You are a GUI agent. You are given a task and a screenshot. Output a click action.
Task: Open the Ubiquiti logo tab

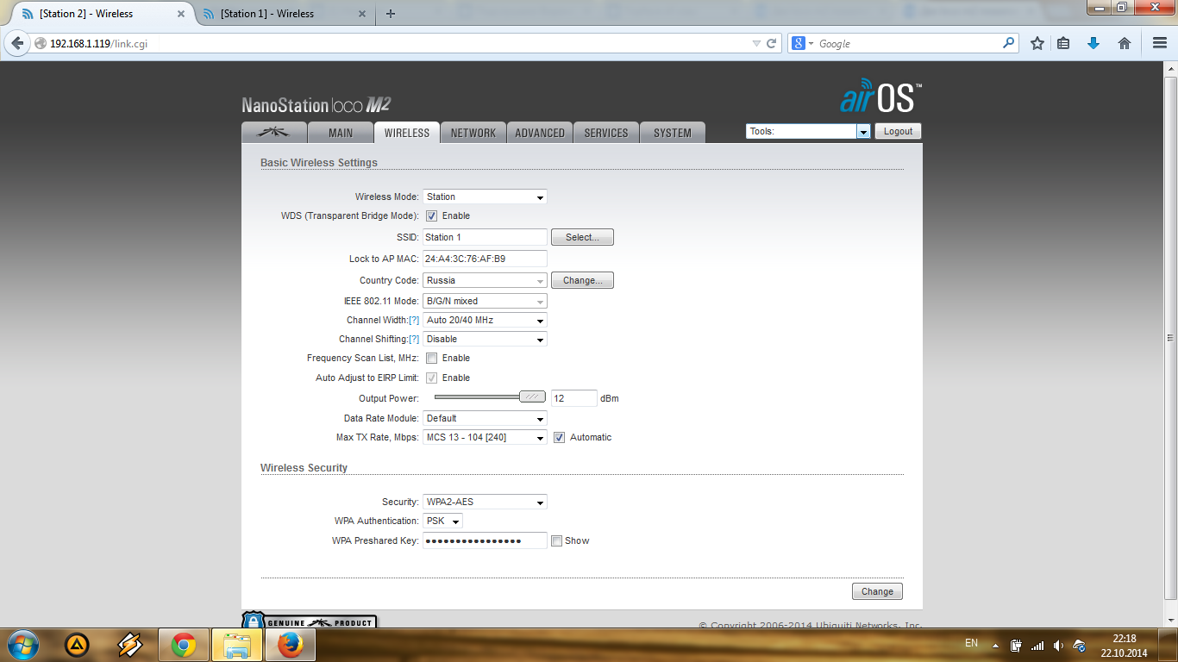(275, 133)
